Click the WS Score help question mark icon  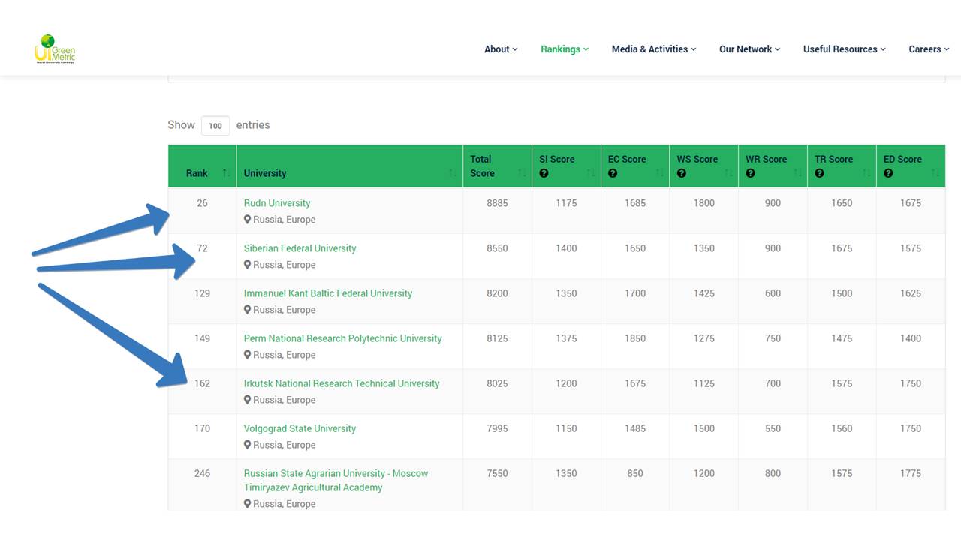(682, 173)
